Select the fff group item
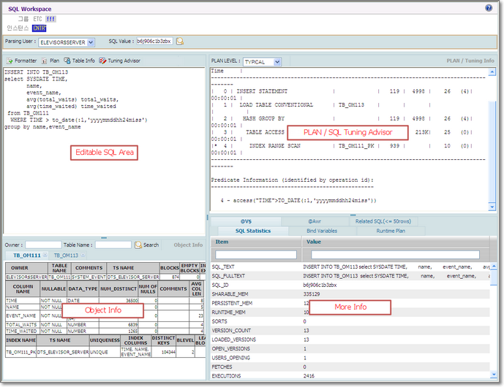The image size is (504, 387). [x=50, y=19]
